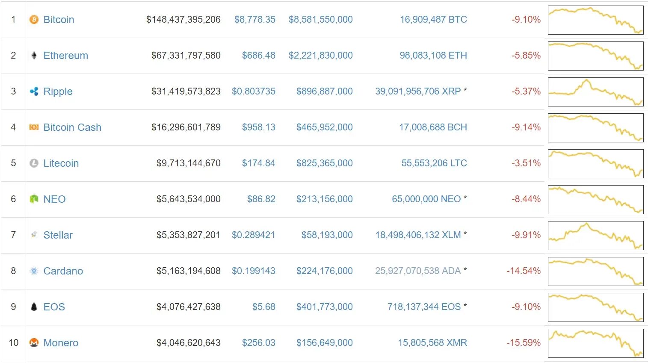Click the Monero orange logo icon
The width and height of the screenshot is (648, 363).
(34, 343)
